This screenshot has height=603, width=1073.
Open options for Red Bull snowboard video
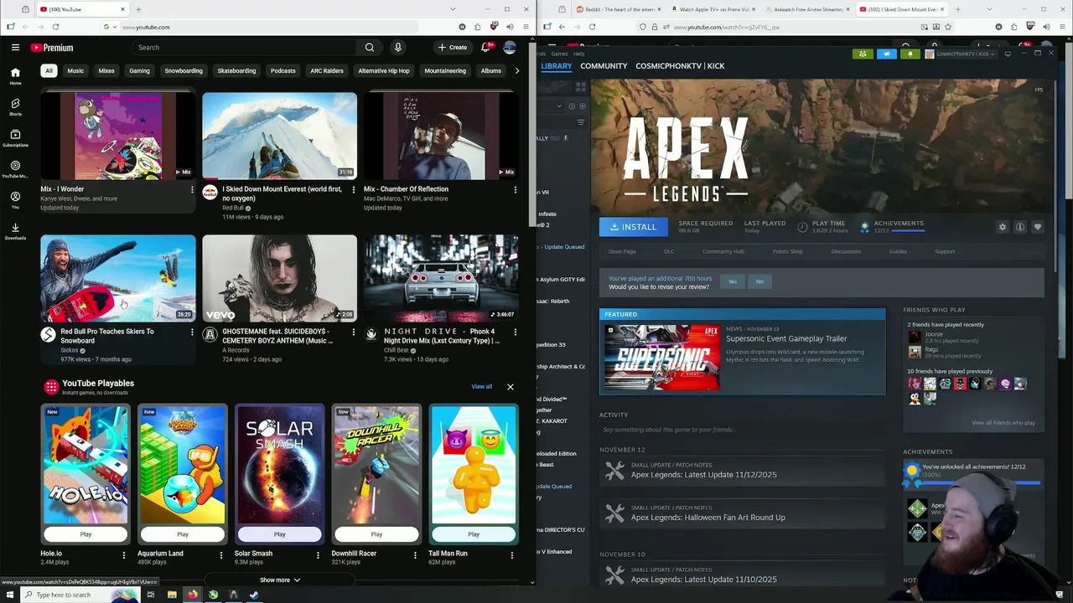(192, 332)
